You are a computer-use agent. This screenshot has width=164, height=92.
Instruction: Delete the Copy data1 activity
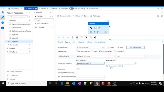(91, 32)
